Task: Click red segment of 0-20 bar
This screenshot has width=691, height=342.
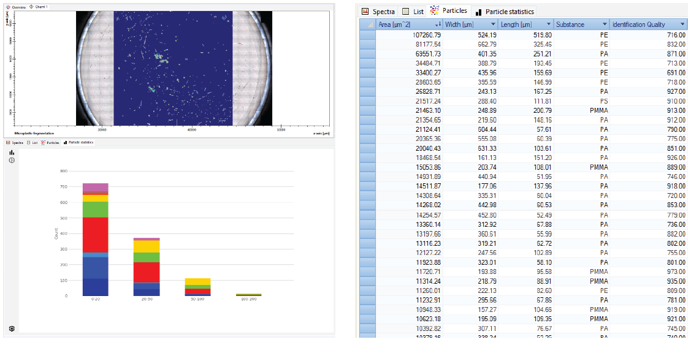Action: [95, 234]
